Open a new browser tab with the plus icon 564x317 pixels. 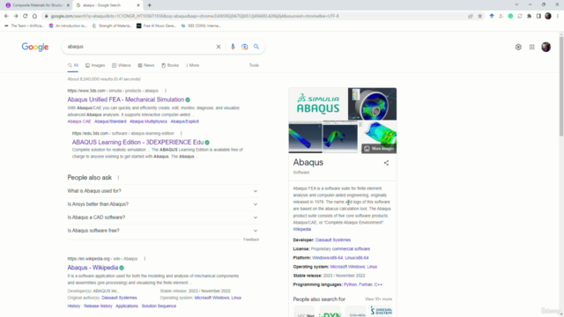point(149,5)
